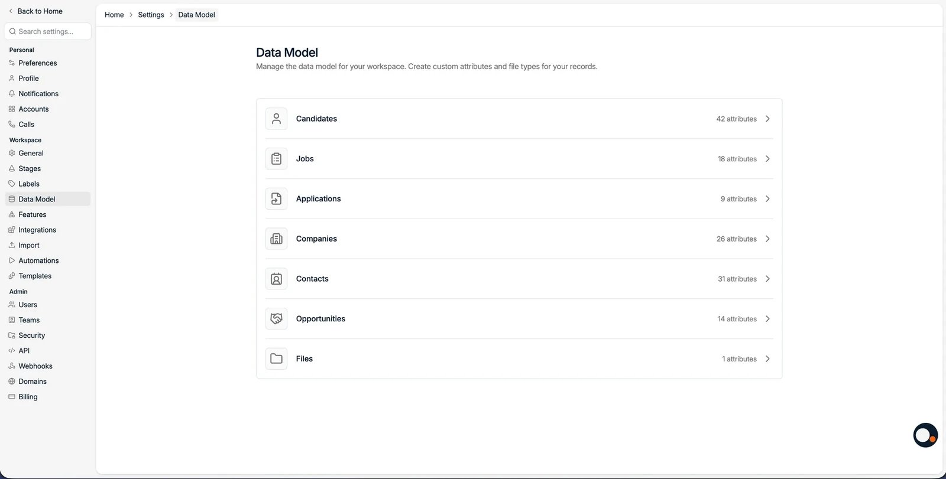Click the Security lock icon

click(x=12, y=335)
